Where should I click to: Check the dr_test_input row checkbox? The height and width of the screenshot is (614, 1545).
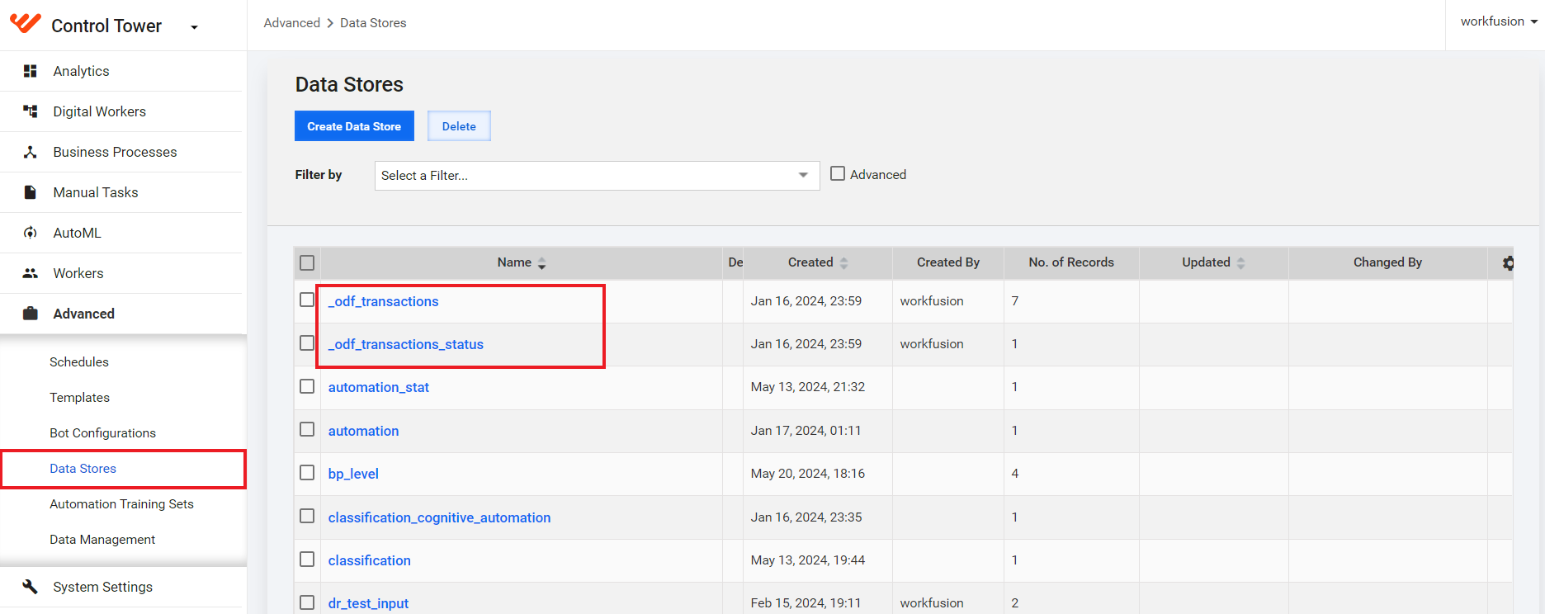(x=307, y=602)
